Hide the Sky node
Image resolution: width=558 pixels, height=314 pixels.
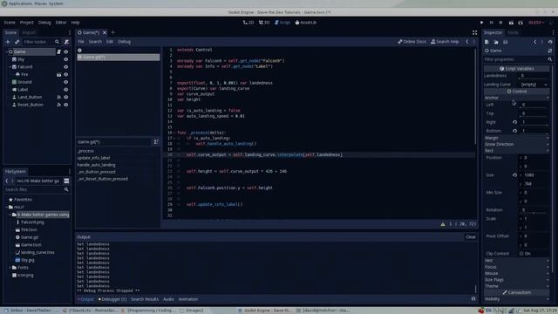66,59
